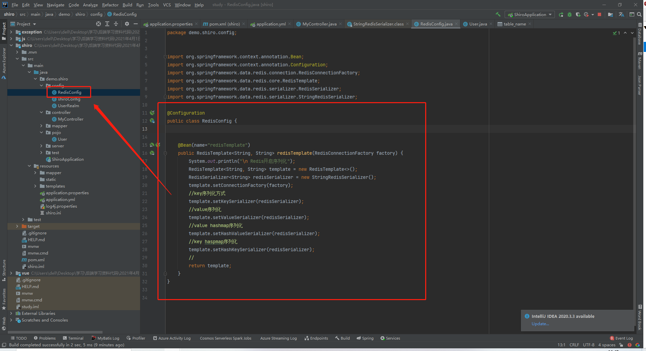The width and height of the screenshot is (646, 351).
Task: Open the Endpoints tool window
Action: tap(316, 338)
